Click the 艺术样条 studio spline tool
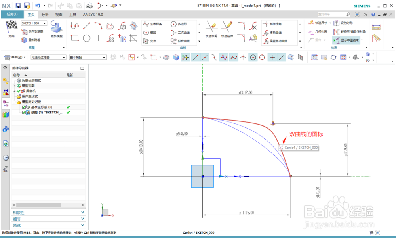The image size is (396, 238). tap(152, 24)
